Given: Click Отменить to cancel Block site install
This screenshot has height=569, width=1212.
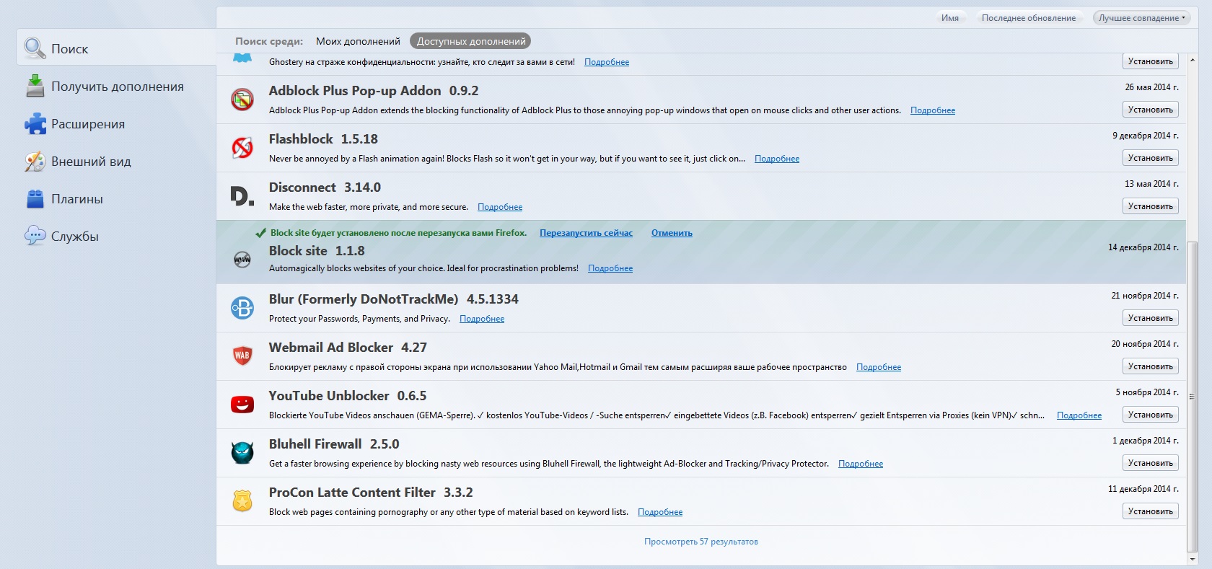Looking at the screenshot, I should 672,233.
